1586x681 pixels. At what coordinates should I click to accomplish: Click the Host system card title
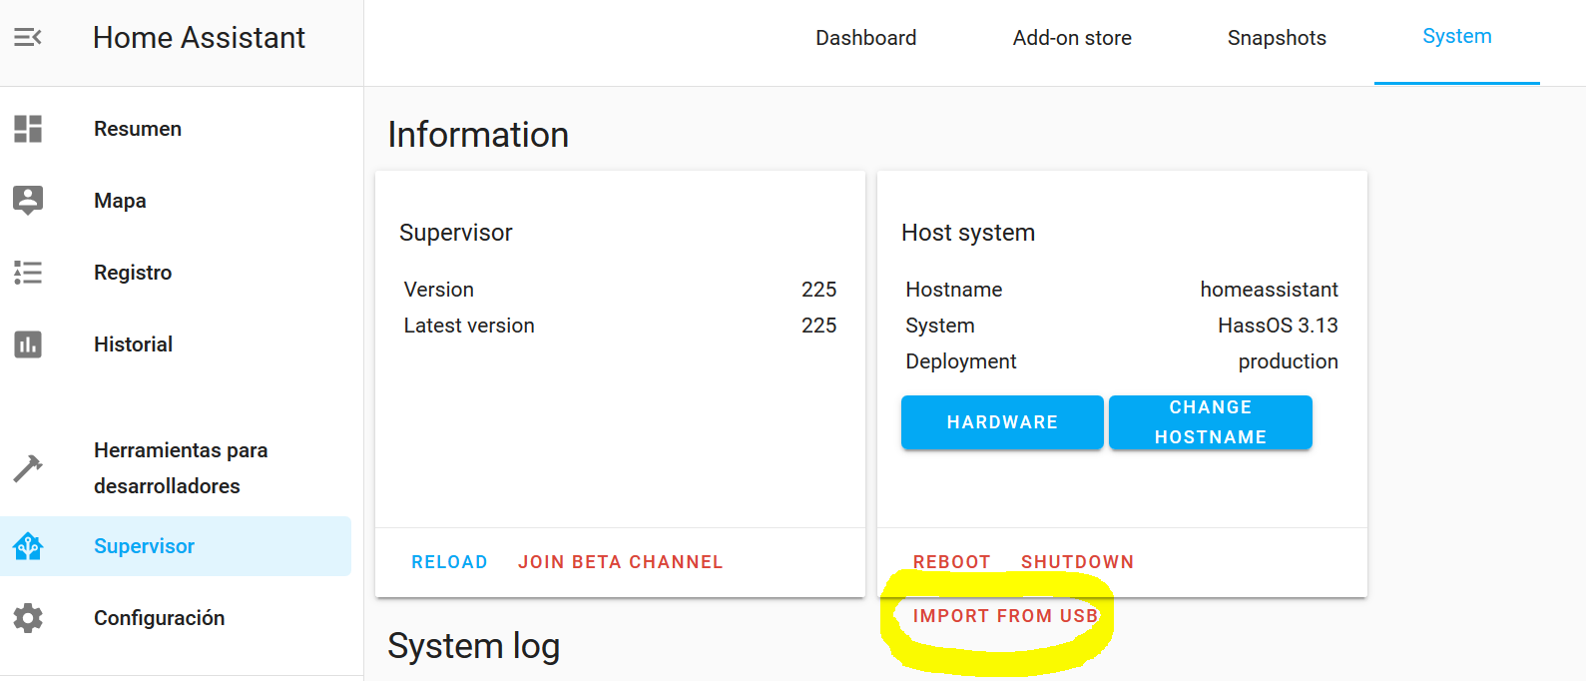[968, 233]
